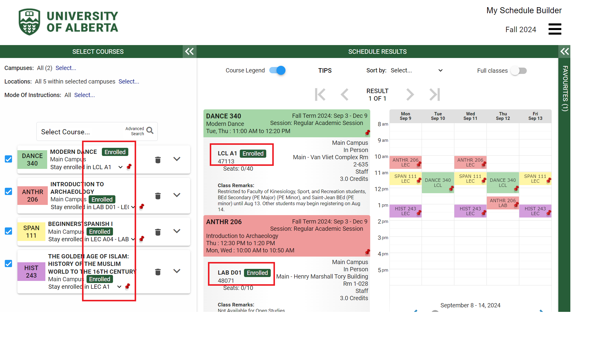601x338 pixels.
Task: Delete the DANCE 340 course with trash icon
Action: 158,160
